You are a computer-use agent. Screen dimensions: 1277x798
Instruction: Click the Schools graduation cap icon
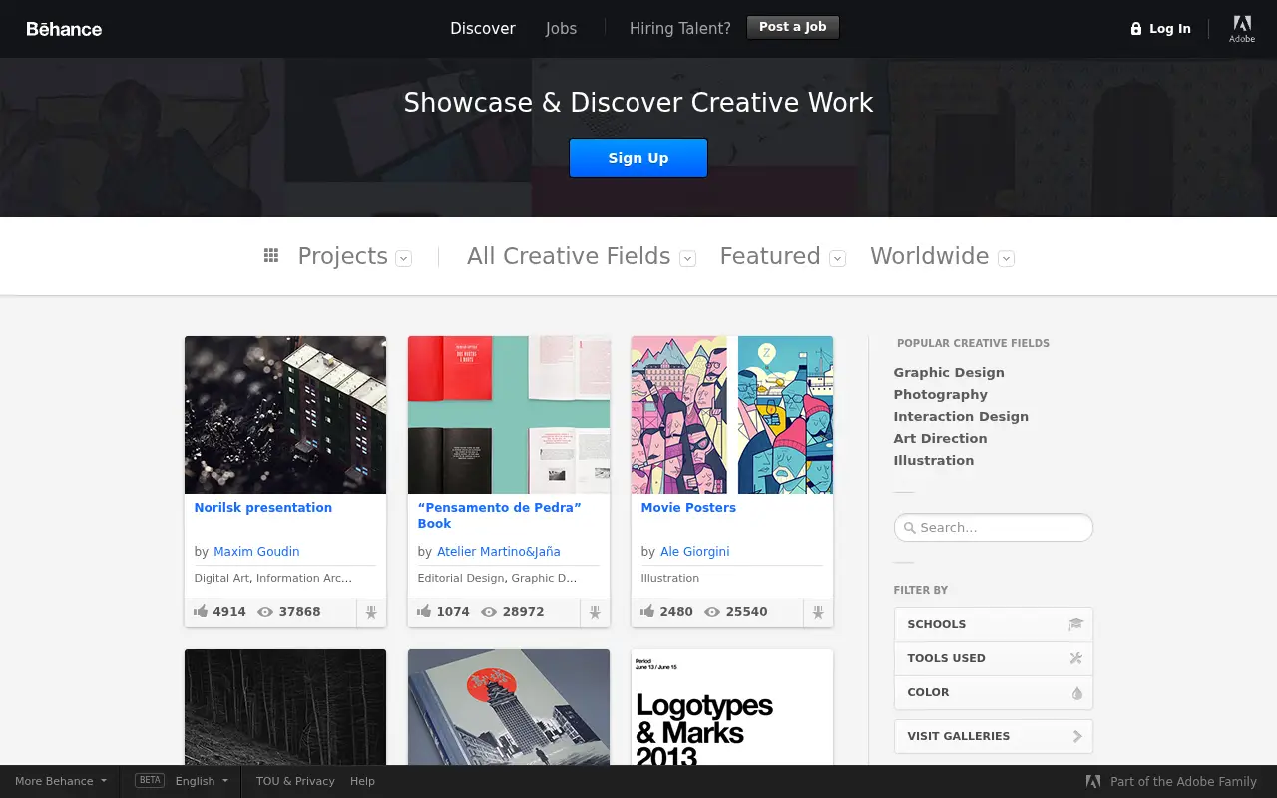tap(1075, 624)
